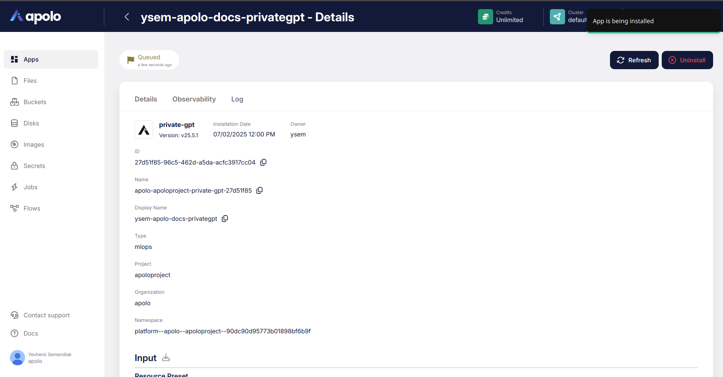
Task: Click the back arrow beside page title
Action: coord(127,17)
